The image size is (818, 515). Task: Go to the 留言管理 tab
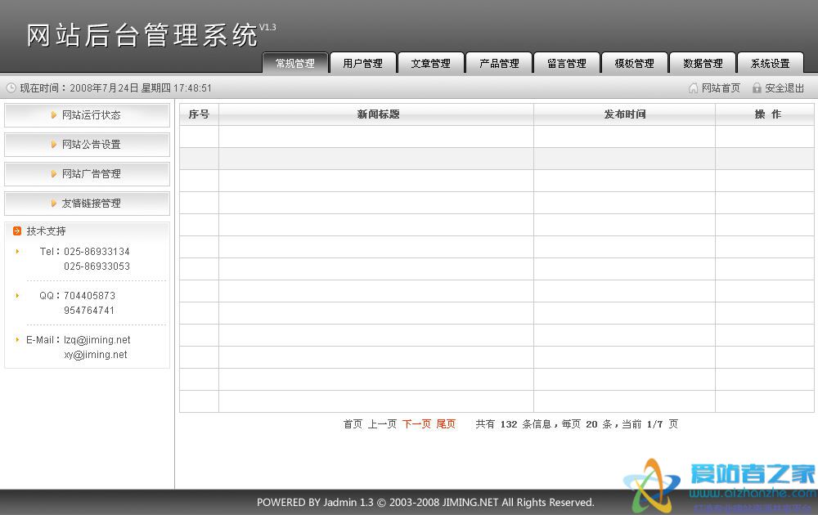[x=567, y=64]
